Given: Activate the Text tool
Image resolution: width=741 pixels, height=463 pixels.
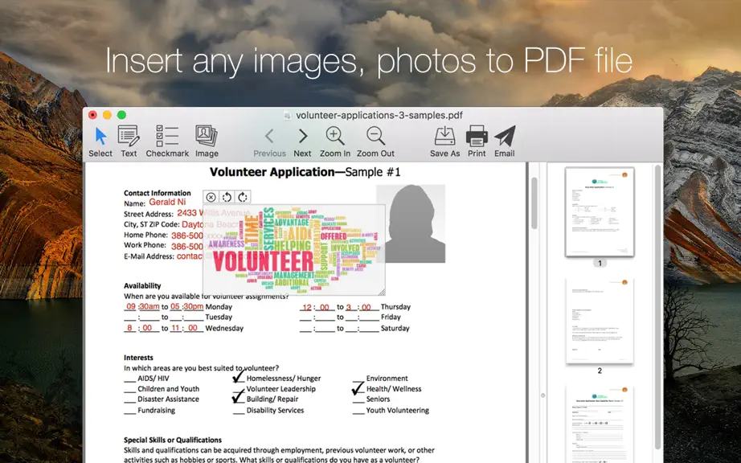Looking at the screenshot, I should coord(129,141).
